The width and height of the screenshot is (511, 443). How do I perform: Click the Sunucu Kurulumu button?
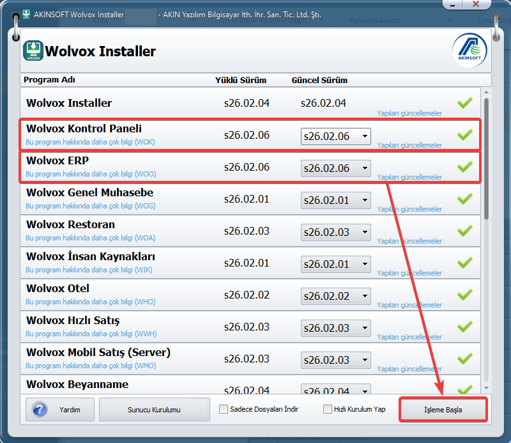click(155, 410)
